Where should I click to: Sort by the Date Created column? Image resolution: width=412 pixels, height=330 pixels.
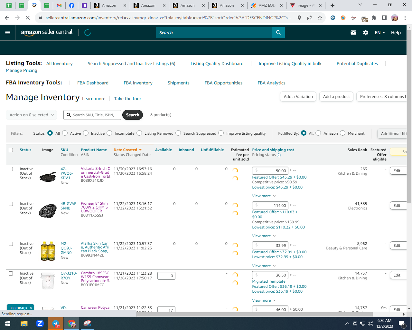coord(127,150)
